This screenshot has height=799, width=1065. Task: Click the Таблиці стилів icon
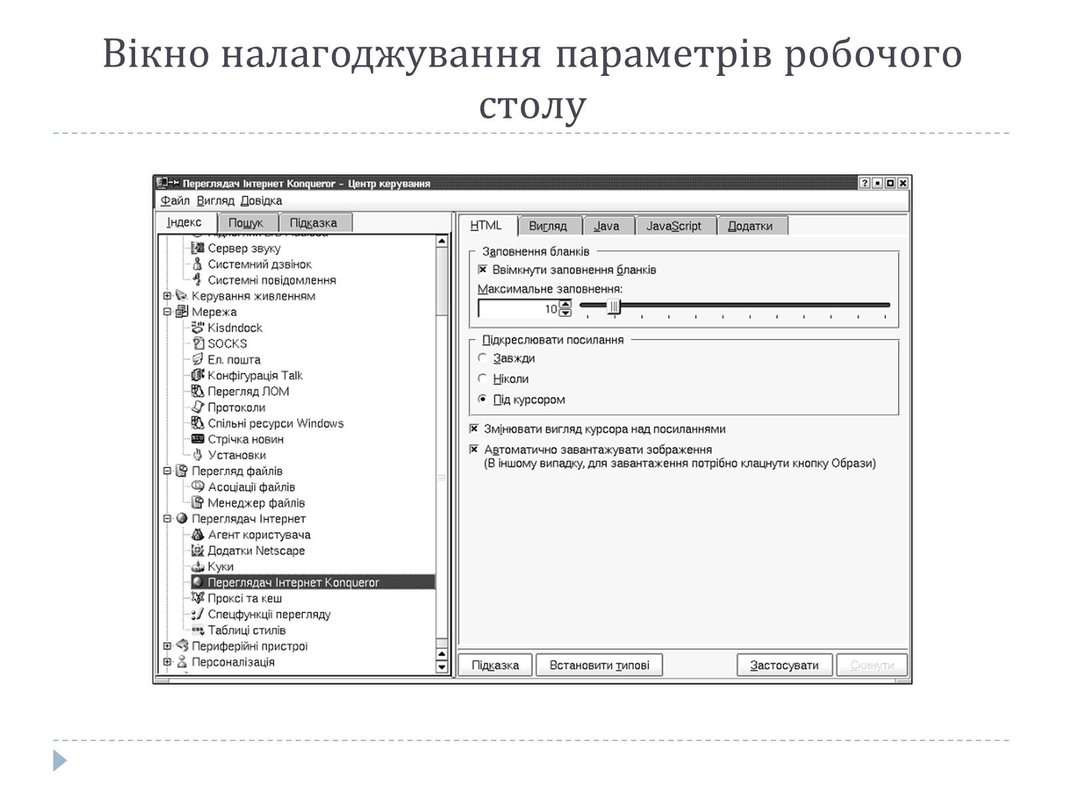pyautogui.click(x=197, y=631)
